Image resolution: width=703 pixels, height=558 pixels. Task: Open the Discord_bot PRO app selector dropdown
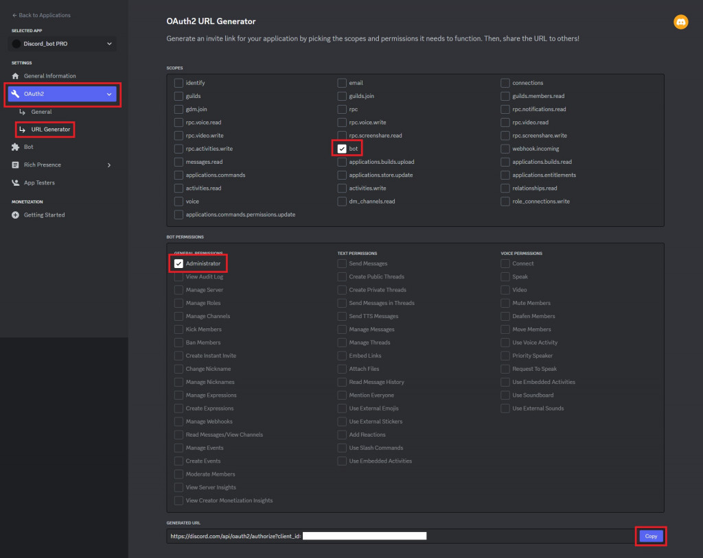(x=62, y=43)
